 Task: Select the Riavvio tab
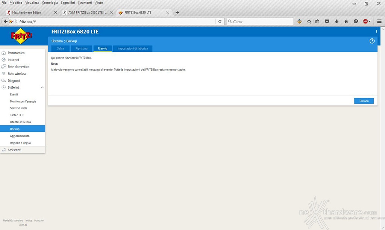click(102, 48)
